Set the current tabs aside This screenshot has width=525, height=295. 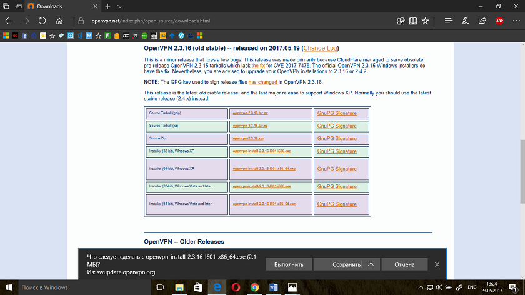pos(19,6)
